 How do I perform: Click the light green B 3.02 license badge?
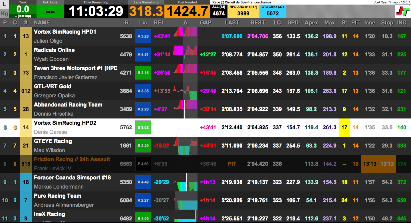tap(143, 128)
